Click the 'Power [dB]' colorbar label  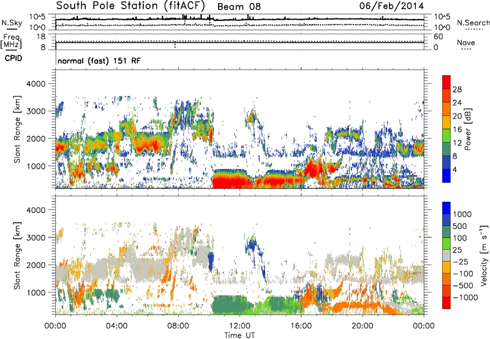(x=467, y=129)
